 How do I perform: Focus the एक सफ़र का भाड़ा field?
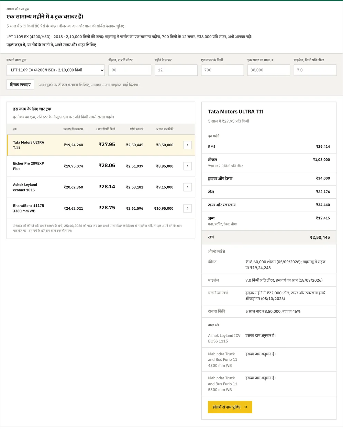269,70
